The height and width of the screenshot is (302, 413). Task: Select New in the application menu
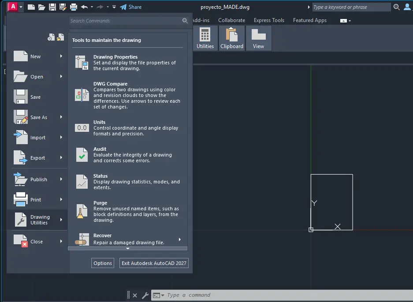37,56
